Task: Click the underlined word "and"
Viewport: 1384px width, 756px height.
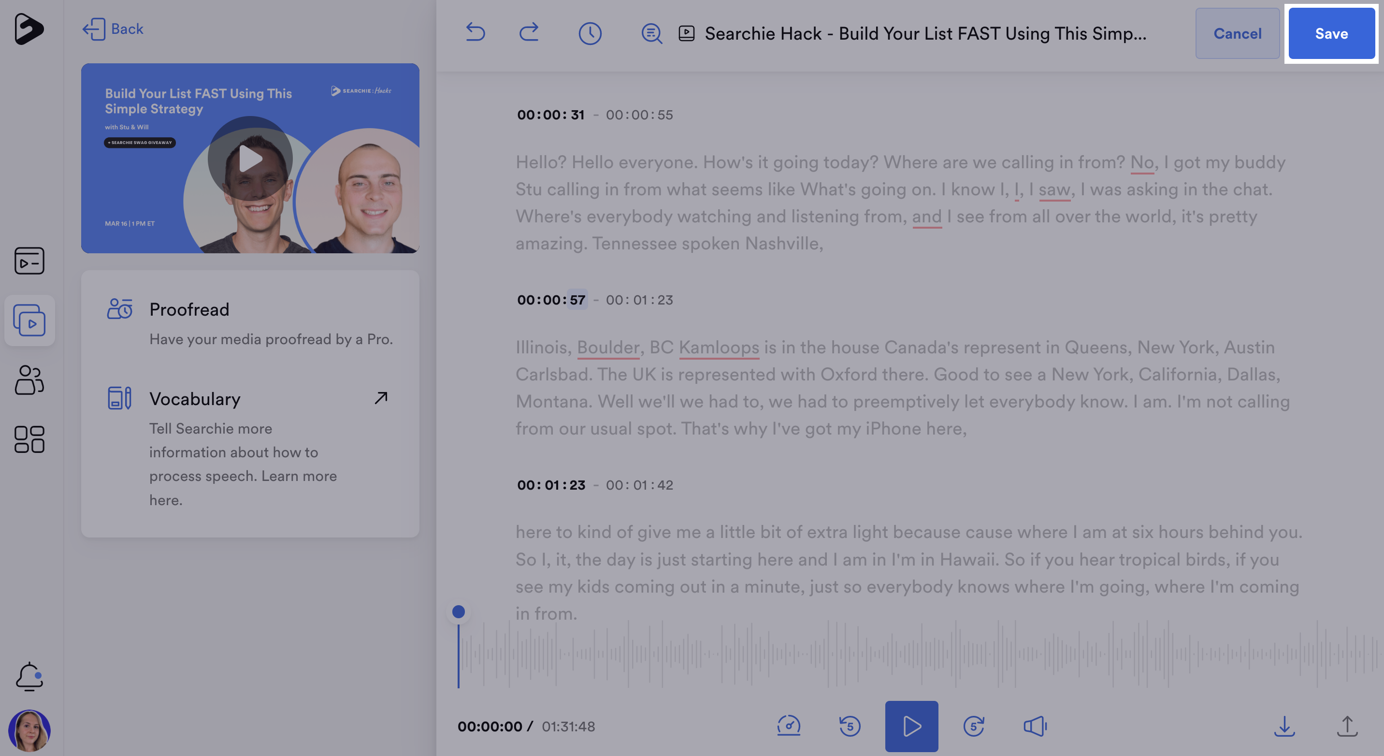Action: pos(927,217)
